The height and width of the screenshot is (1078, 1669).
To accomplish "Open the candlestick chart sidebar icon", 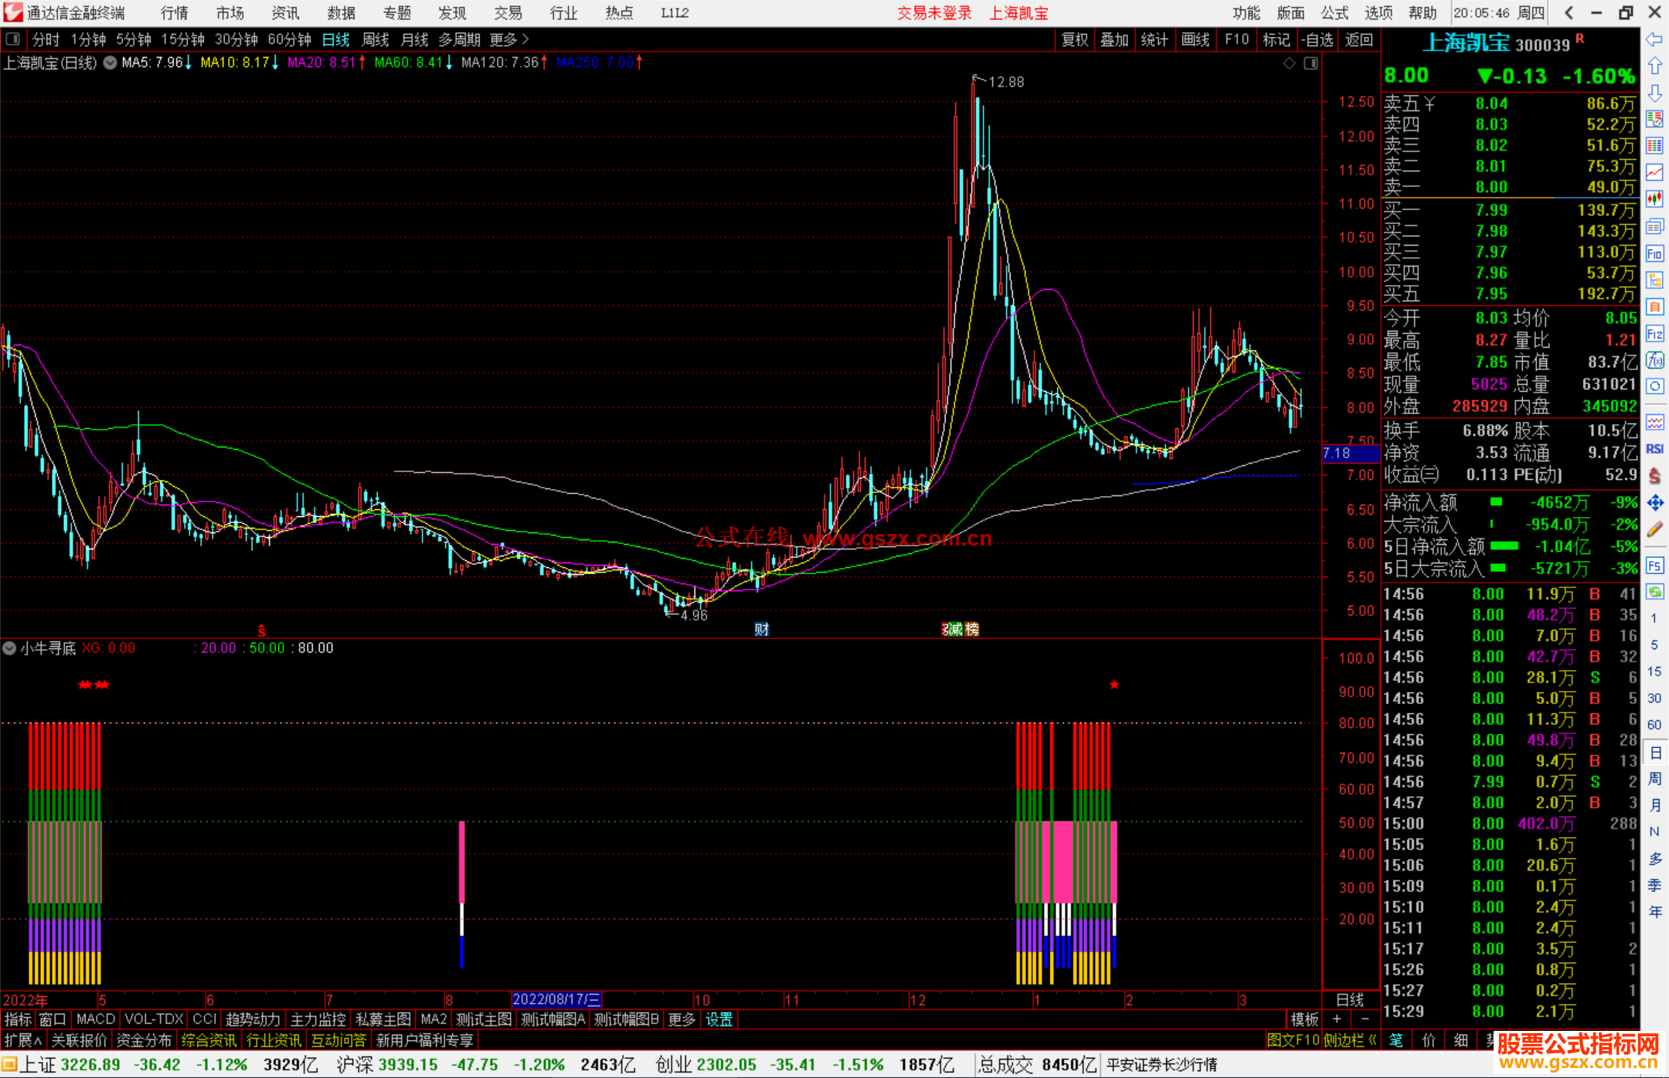I will click(x=1654, y=199).
